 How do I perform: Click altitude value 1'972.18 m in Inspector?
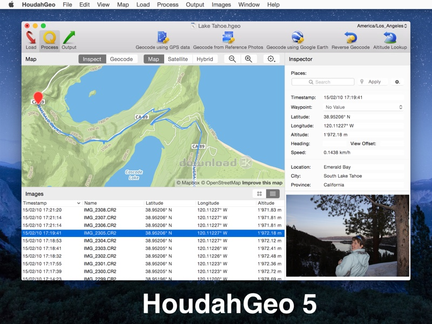point(363,134)
